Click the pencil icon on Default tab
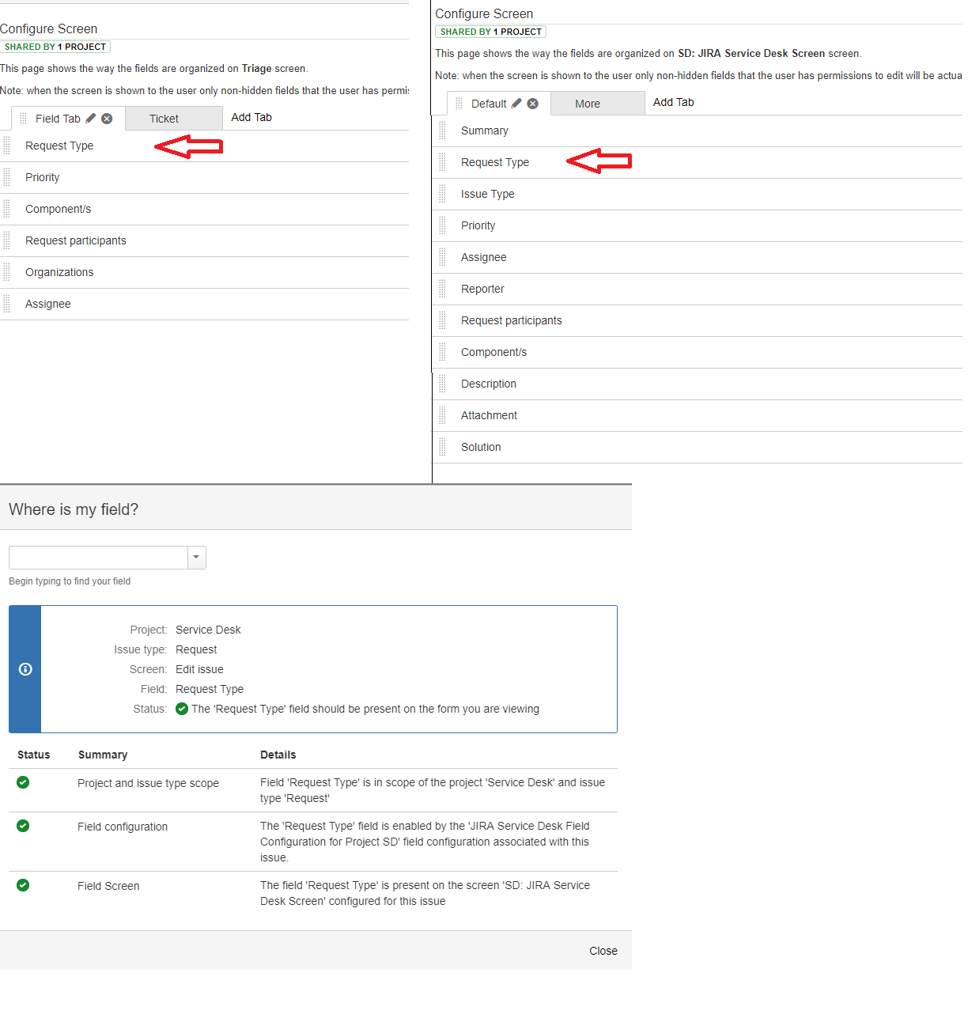 pyautogui.click(x=516, y=104)
